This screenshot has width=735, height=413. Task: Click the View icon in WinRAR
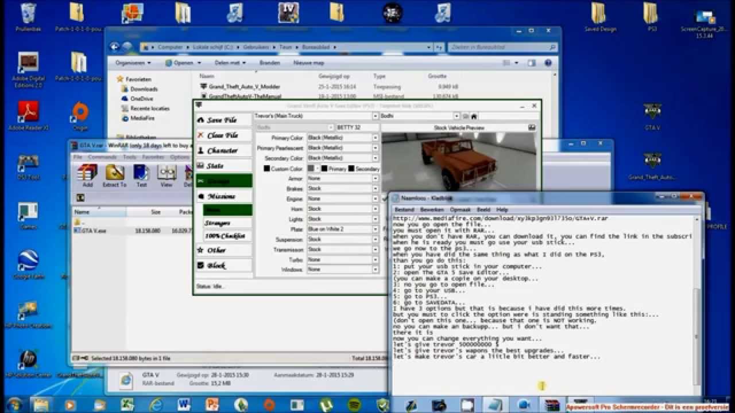coord(167,176)
